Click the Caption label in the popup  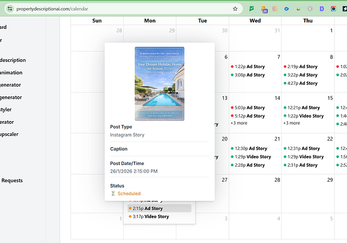pyautogui.click(x=119, y=149)
